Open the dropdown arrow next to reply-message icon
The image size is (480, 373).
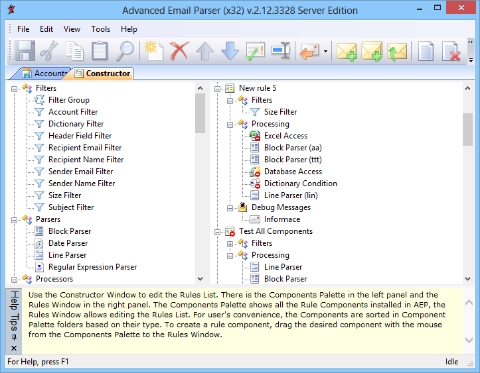(x=325, y=51)
